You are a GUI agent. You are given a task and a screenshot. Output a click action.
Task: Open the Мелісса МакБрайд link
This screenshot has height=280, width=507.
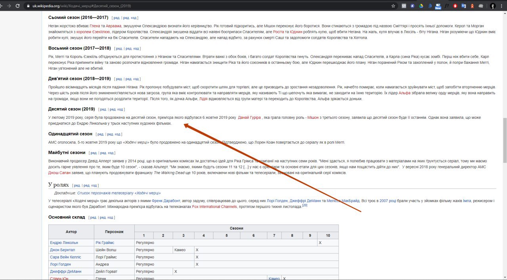pyautogui.click(x=343, y=201)
